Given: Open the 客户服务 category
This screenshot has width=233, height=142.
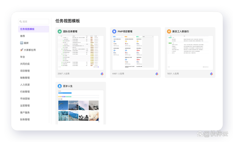Looking at the screenshot, I should pyautogui.click(x=25, y=113).
